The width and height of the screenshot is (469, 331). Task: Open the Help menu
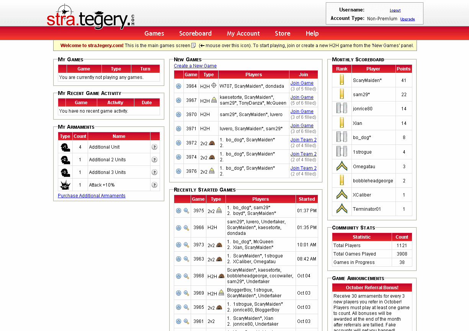[312, 33]
